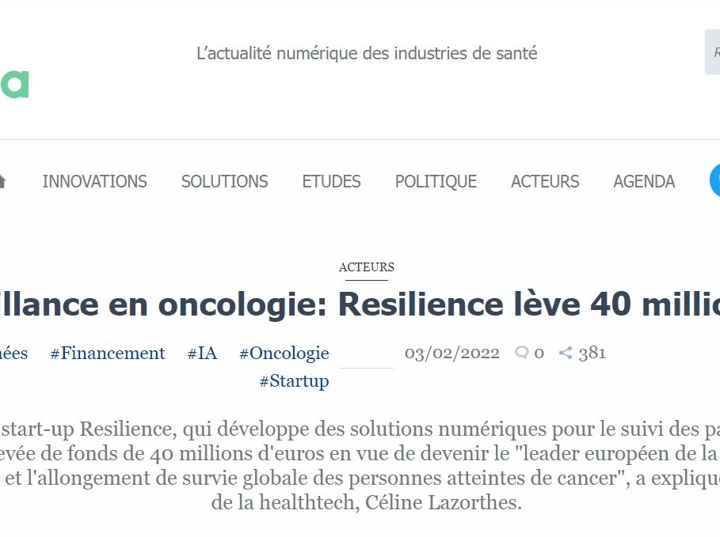The height and width of the screenshot is (537, 720).
Task: Click the home icon in navigation bar
Action: [x=2, y=181]
